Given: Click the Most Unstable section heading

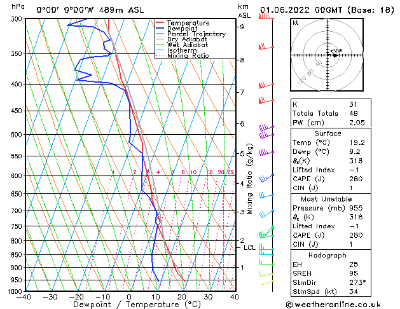Looking at the screenshot, I should [326, 199].
